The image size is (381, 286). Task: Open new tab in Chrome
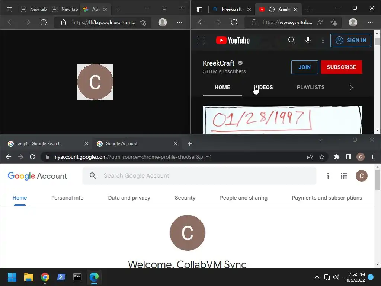tap(190, 144)
